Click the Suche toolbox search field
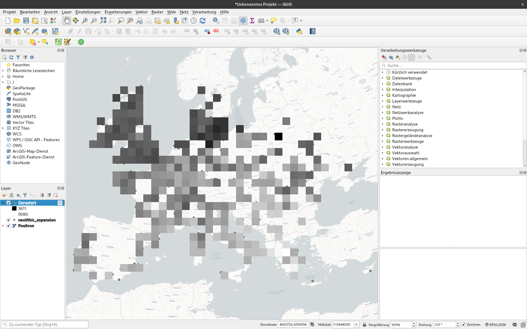The image size is (527, 329). 453,66
